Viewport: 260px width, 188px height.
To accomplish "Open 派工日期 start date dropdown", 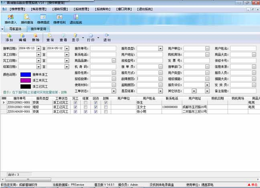I will pyautogui.click(x=38, y=54).
